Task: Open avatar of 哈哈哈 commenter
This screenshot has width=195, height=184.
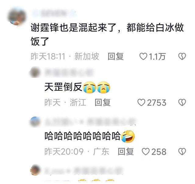Action: (x=35, y=122)
